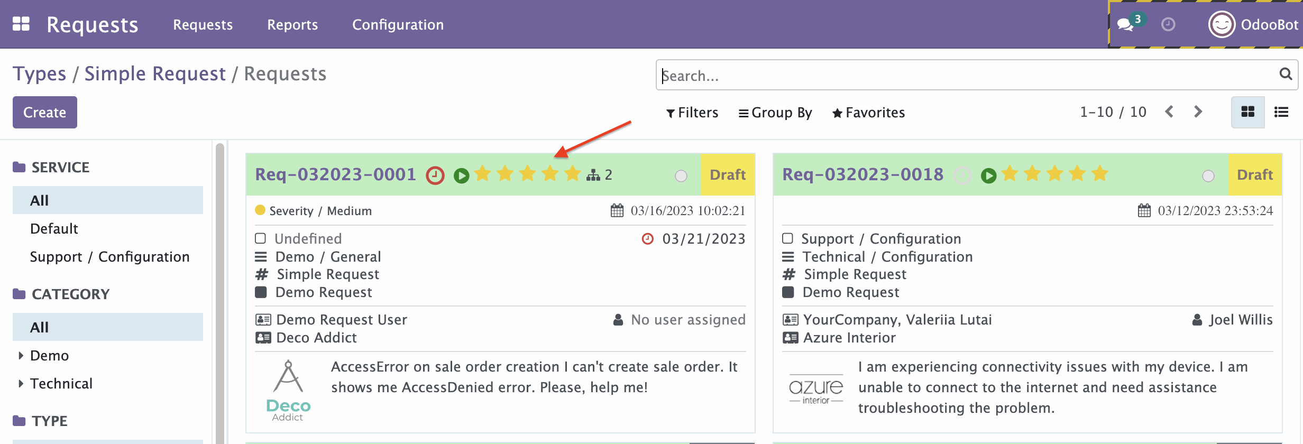1303x444 pixels.
Task: Click the person icon next to No user assigned
Action: pos(618,320)
